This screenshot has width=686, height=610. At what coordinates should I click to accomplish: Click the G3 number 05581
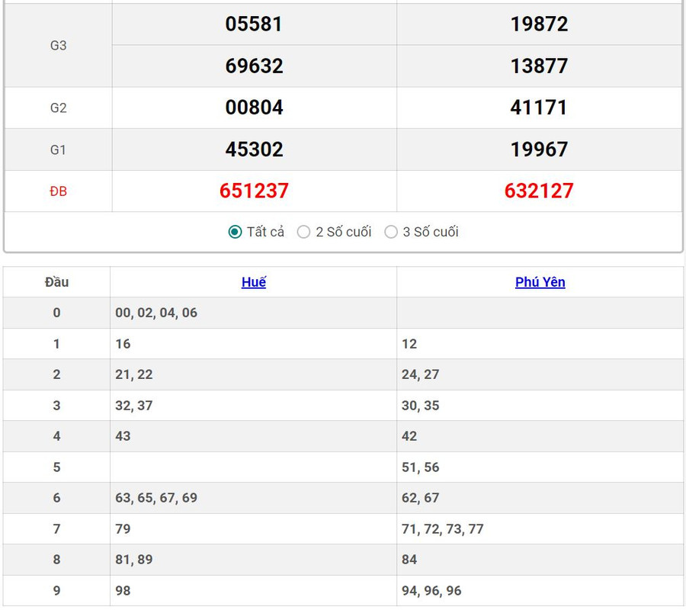pyautogui.click(x=254, y=24)
